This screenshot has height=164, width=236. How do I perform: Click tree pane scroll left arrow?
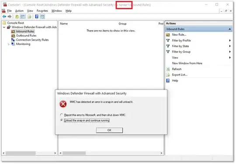pos(3,153)
